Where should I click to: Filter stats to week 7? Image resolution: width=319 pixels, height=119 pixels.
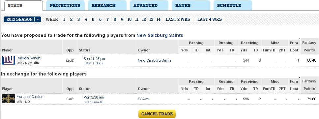pyautogui.click(x=108, y=19)
